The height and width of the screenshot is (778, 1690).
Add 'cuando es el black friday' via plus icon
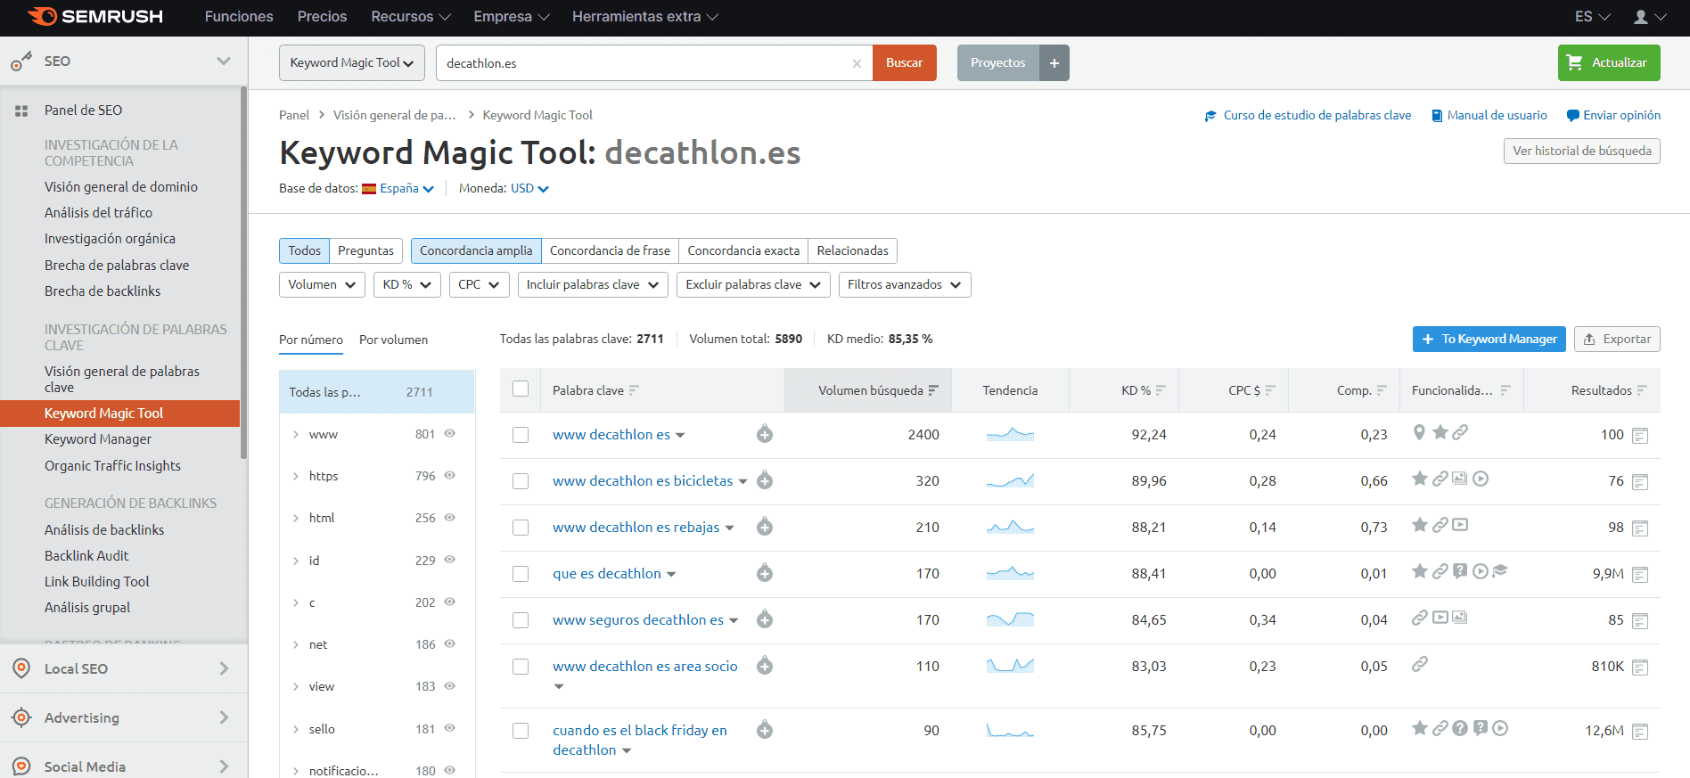765,730
